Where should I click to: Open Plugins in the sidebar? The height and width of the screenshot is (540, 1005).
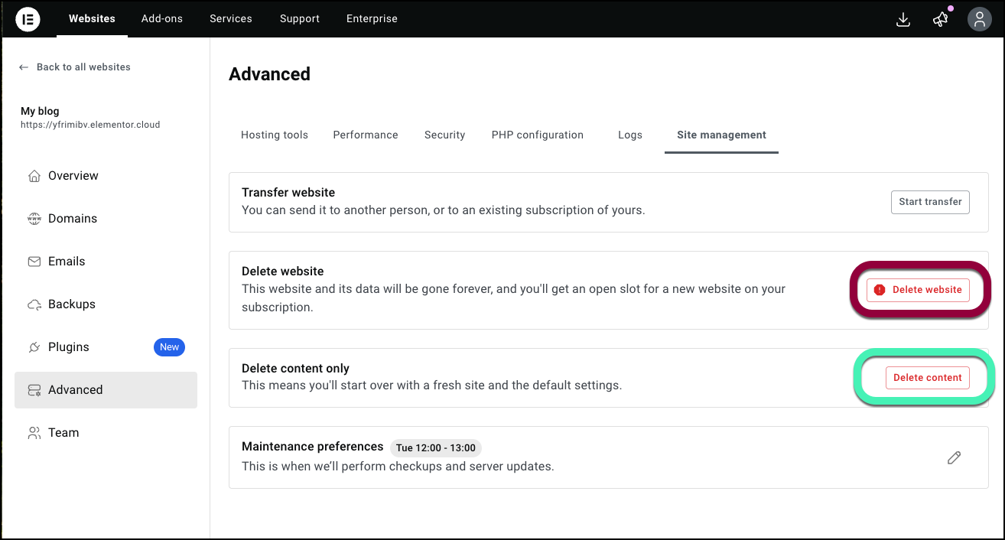click(x=68, y=347)
